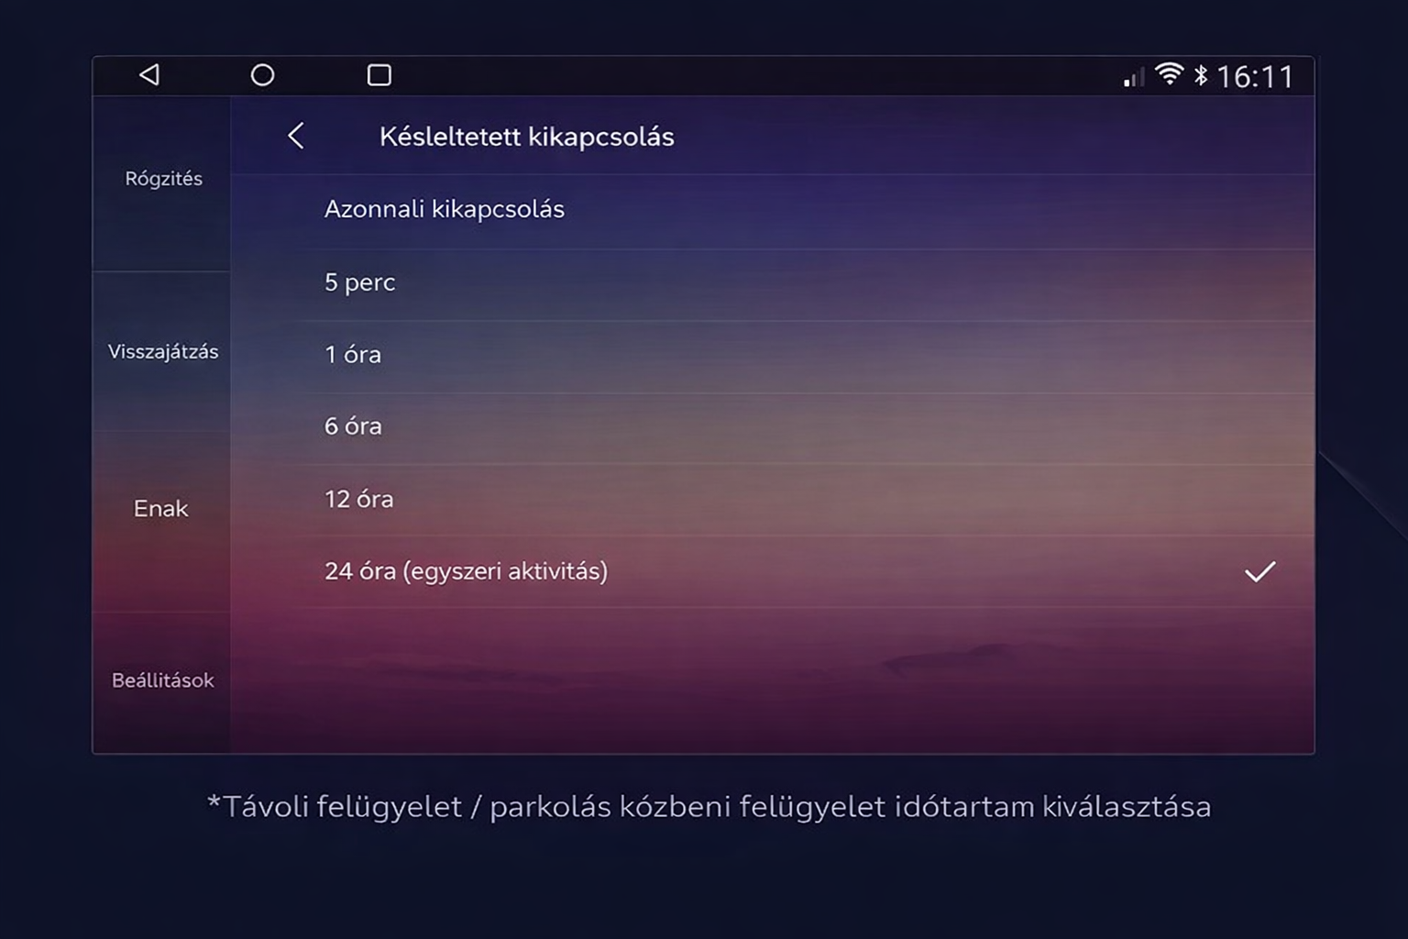Image resolution: width=1408 pixels, height=939 pixels.
Task: Tap the Wi-Fi status icon
Action: coord(1169,74)
